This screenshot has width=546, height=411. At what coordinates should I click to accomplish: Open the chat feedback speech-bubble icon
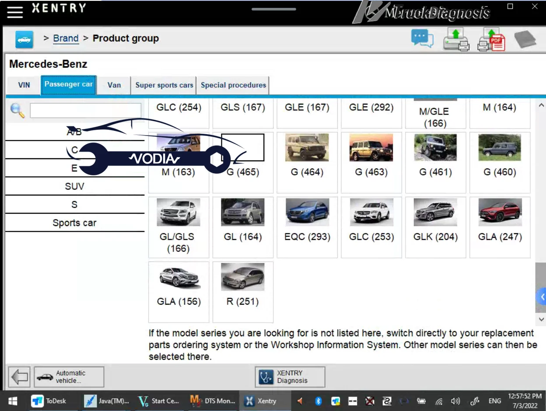click(422, 38)
